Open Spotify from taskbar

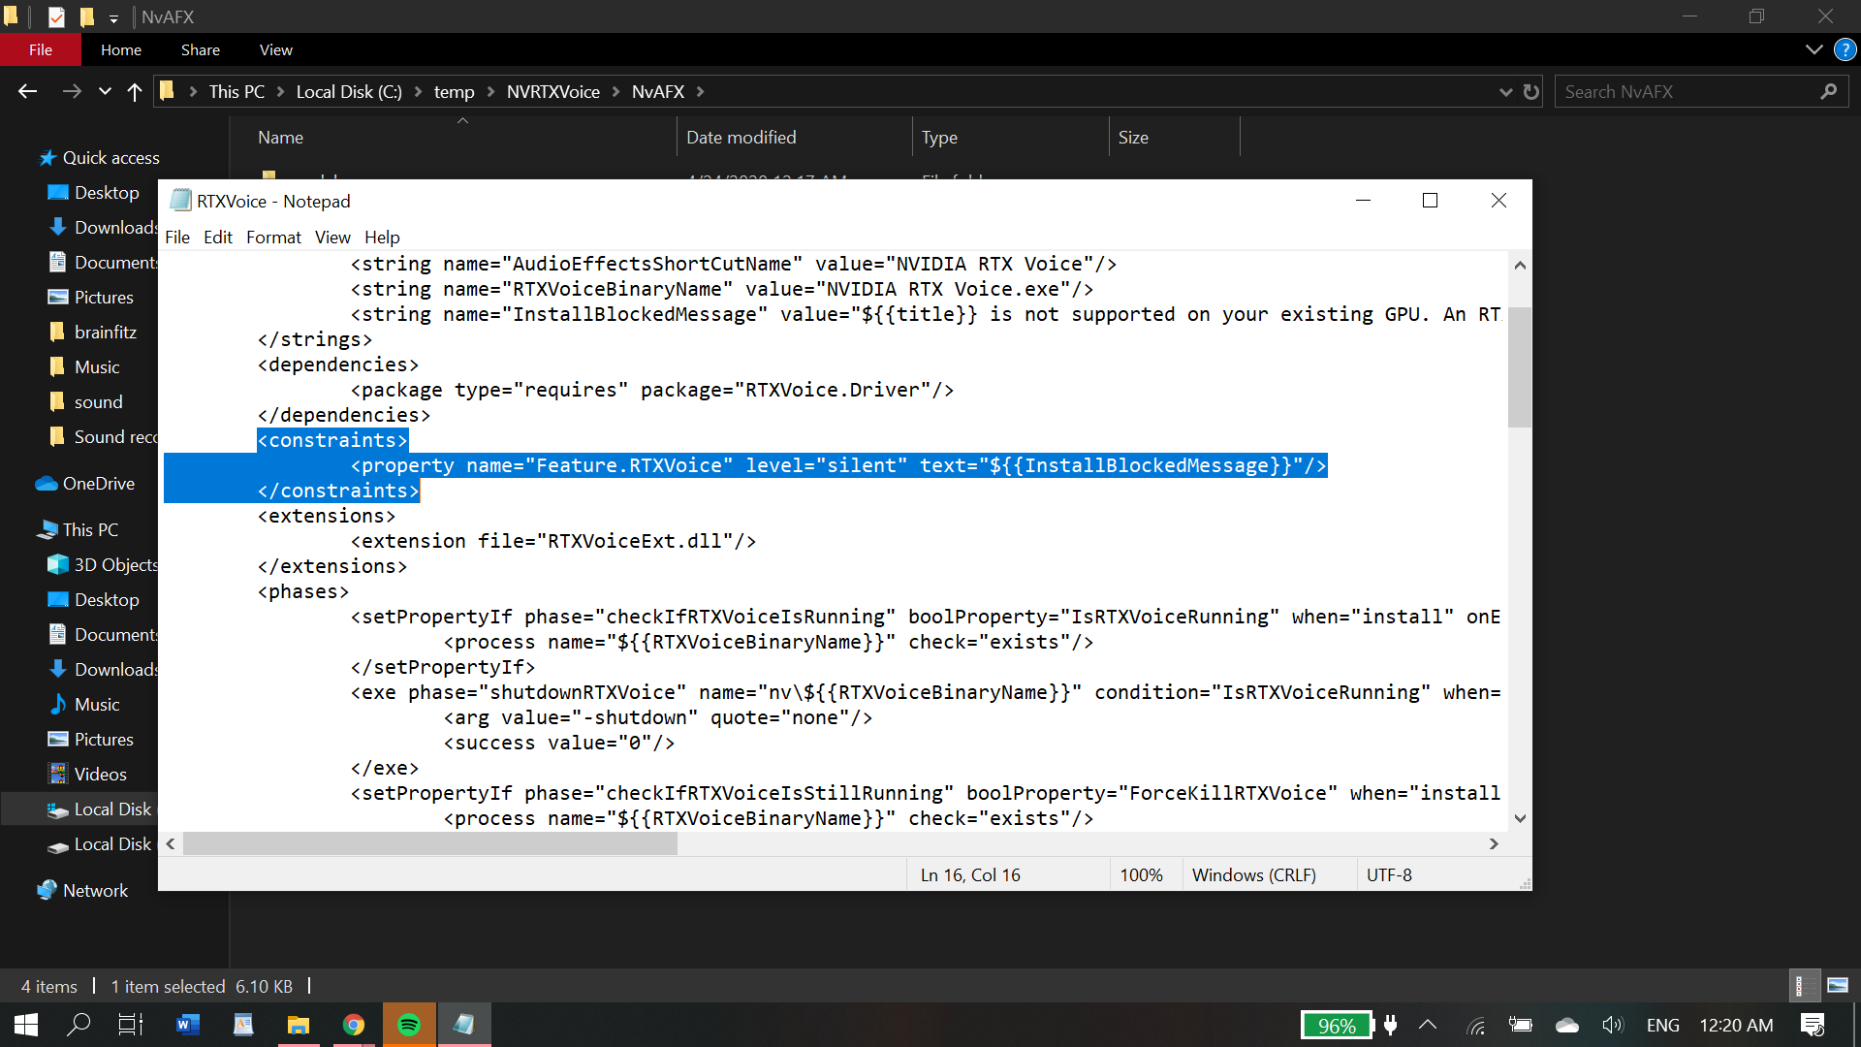[409, 1025]
